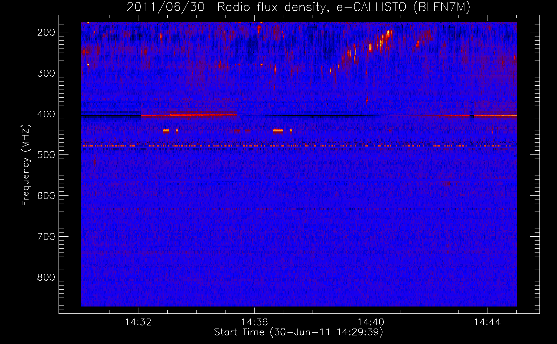Click the 500 frequency tick label
557x344 pixels.
(46, 155)
